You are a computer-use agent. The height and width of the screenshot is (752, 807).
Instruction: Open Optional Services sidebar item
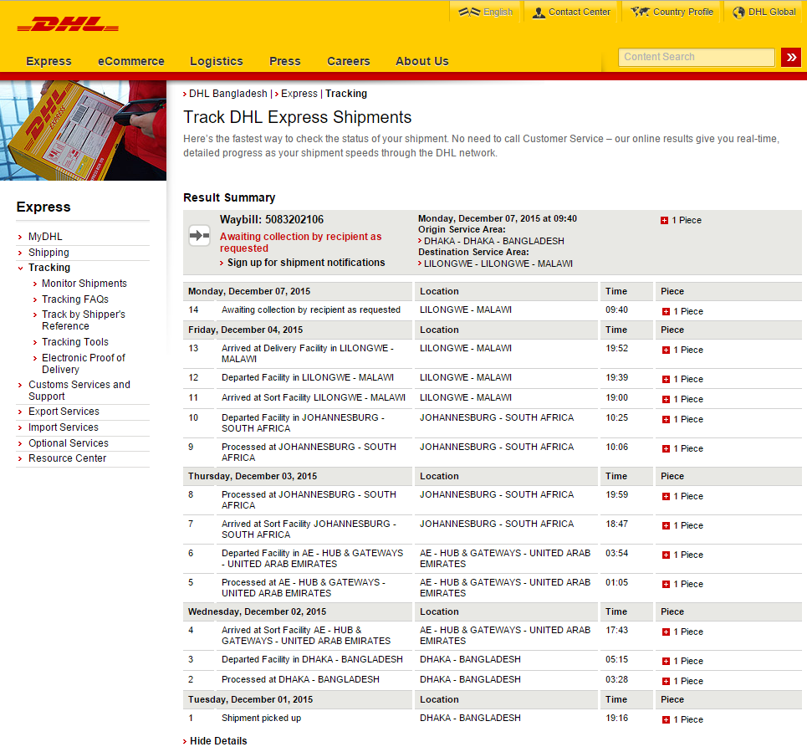(69, 443)
